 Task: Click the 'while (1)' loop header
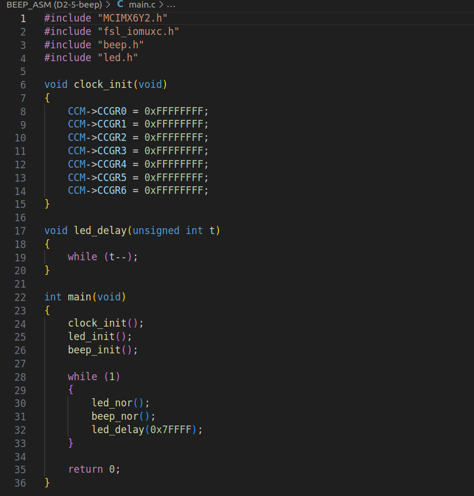pos(94,377)
